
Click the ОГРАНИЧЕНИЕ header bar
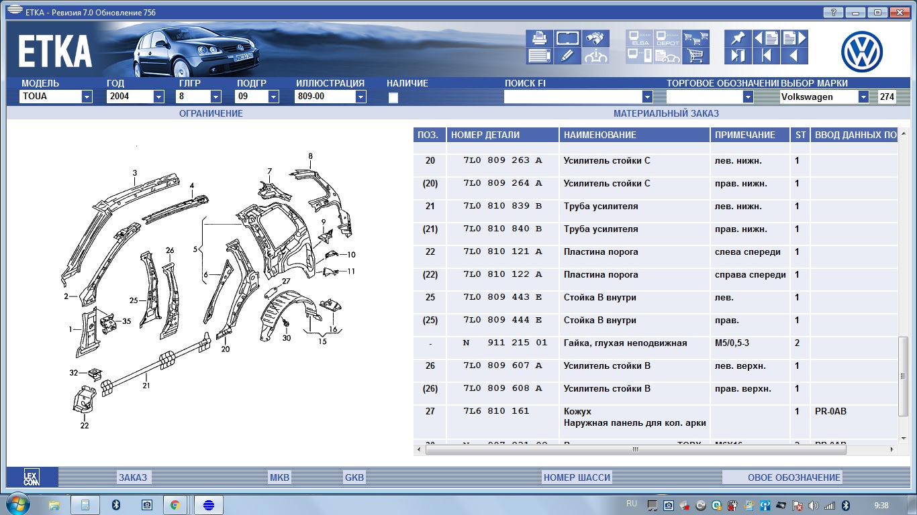[x=211, y=113]
